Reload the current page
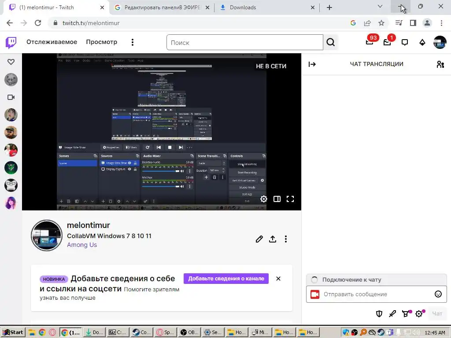This screenshot has height=338, width=451. click(38, 23)
